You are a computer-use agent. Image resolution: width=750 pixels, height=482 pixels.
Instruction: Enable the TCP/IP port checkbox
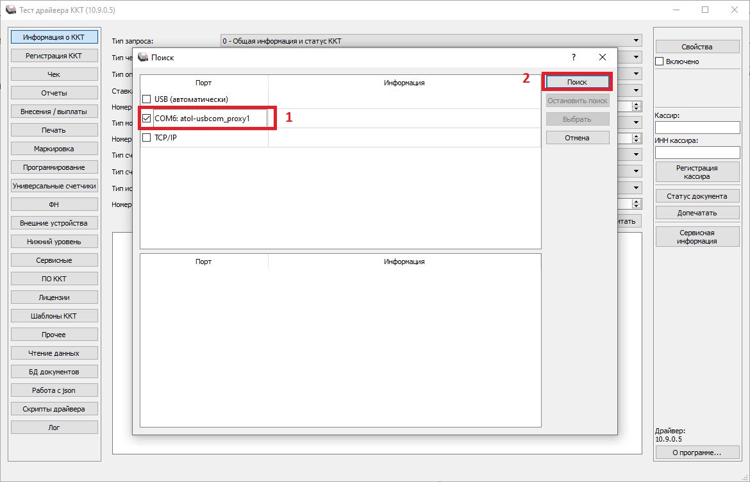point(147,137)
